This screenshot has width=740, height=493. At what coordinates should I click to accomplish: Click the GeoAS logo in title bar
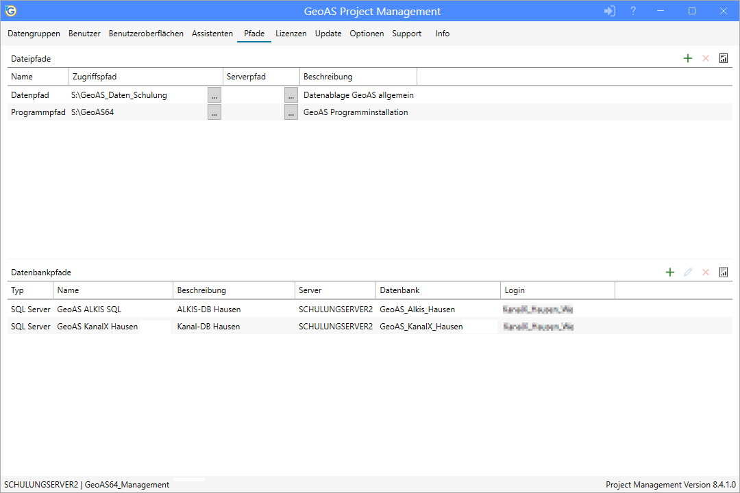click(x=11, y=11)
